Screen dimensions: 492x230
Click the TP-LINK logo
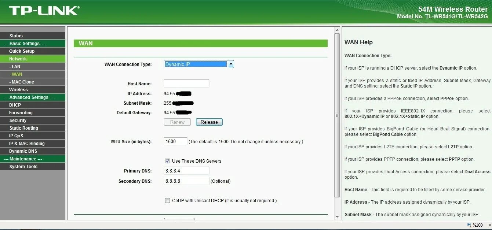pyautogui.click(x=44, y=11)
